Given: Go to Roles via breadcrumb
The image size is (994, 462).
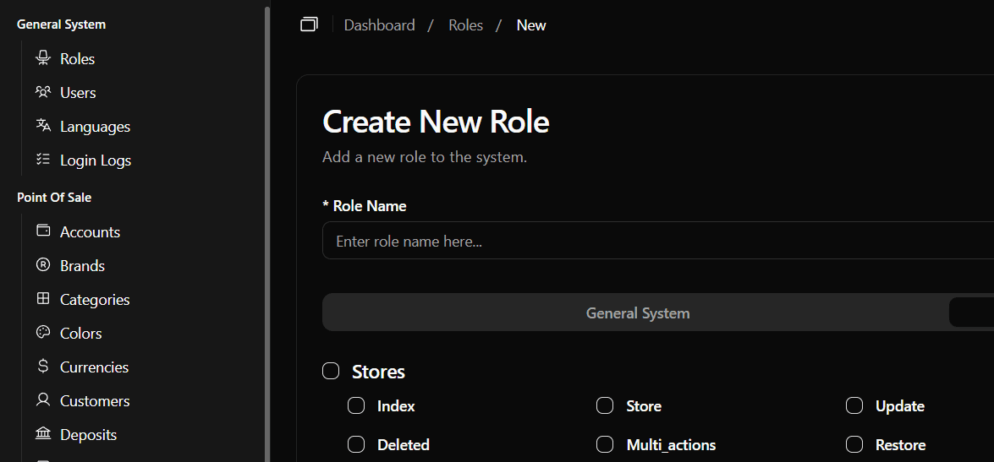Looking at the screenshot, I should coord(465,25).
